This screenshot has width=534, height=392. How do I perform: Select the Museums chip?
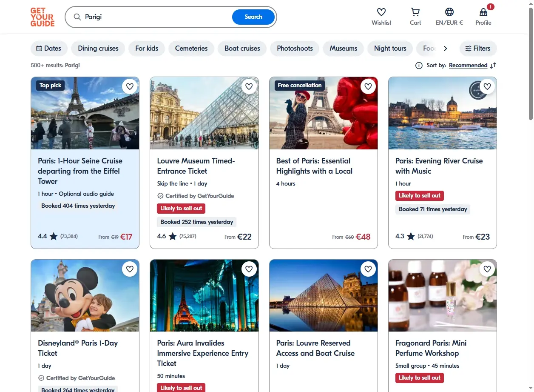[344, 49]
